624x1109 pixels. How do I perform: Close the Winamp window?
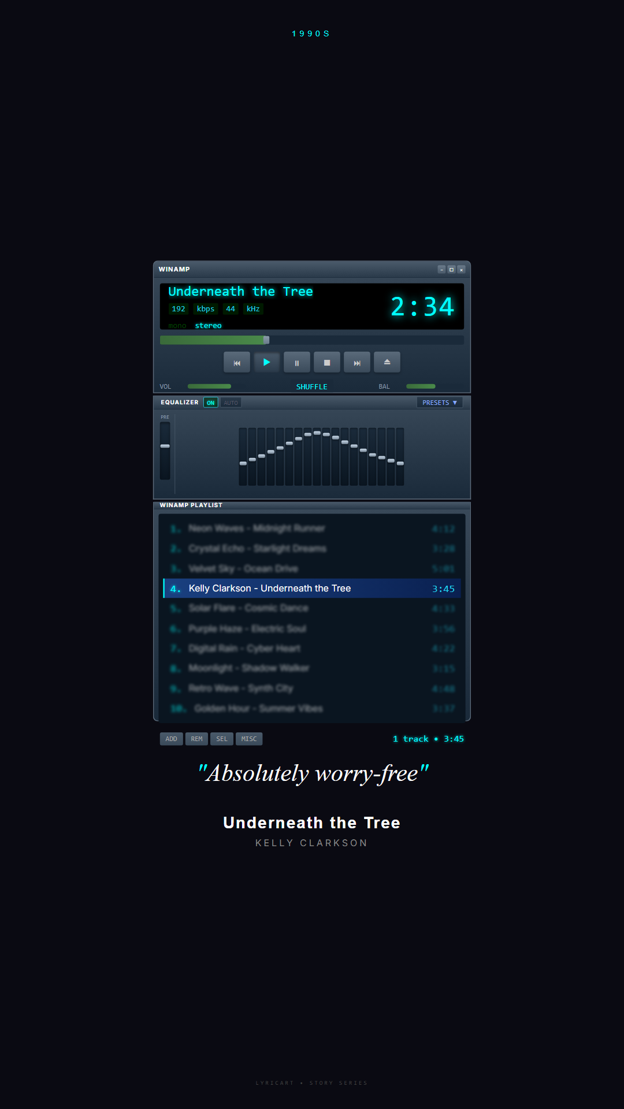[461, 270]
